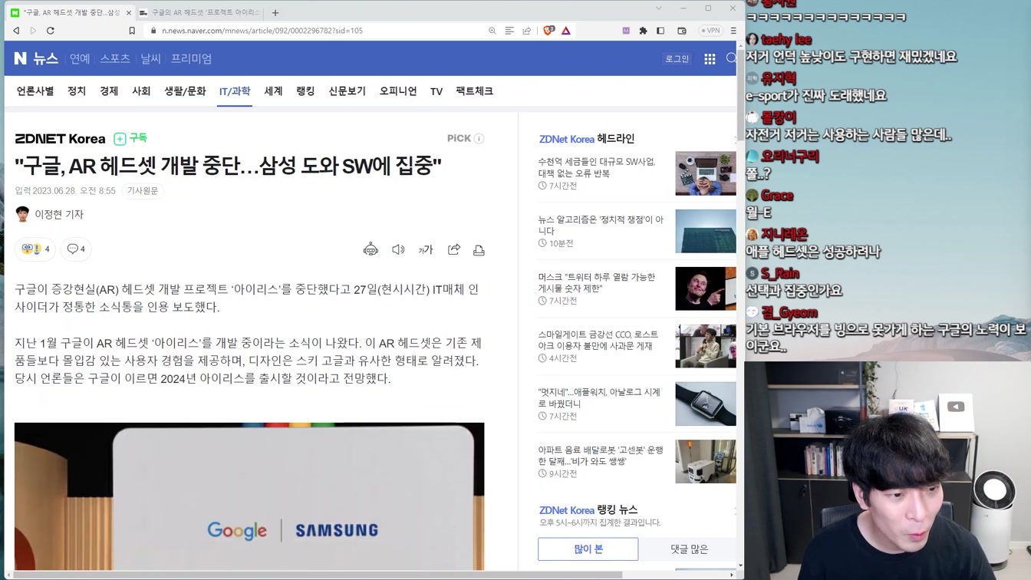Open the 날씨 section link
Viewport: 1031px width, 580px height.
150,58
